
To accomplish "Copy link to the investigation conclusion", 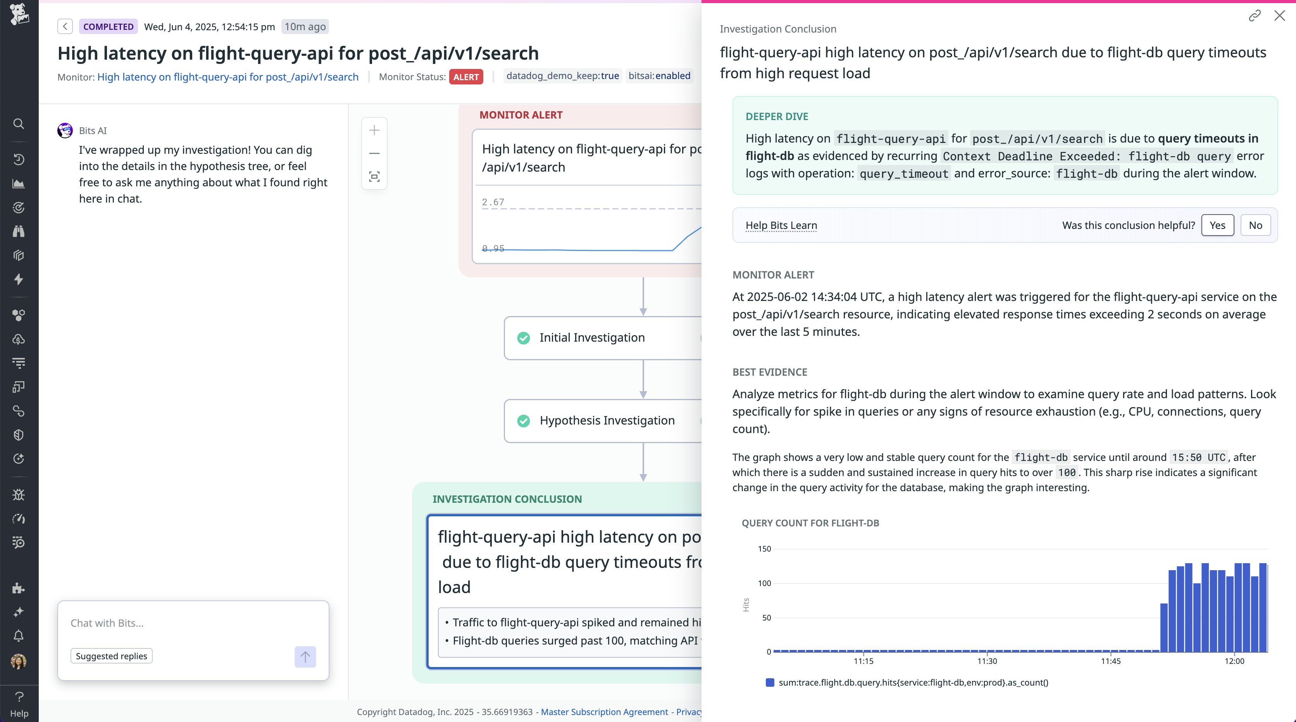I will (1255, 15).
